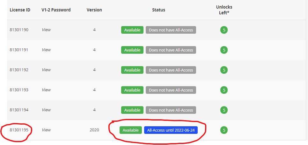
Task: Click the License ID column header
Action: (x=20, y=10)
